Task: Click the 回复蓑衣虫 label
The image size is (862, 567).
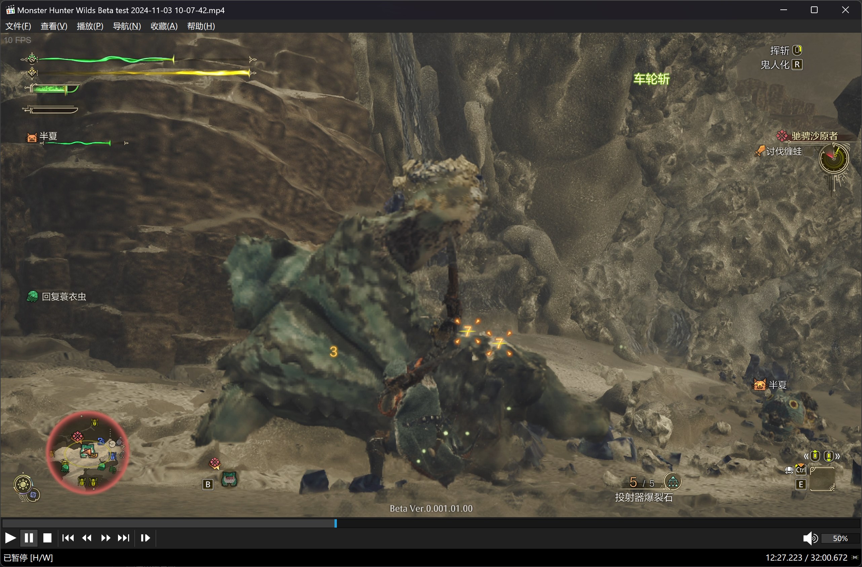Action: pyautogui.click(x=64, y=296)
